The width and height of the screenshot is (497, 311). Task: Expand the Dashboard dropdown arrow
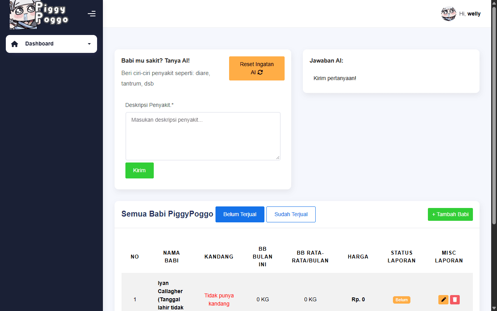[x=89, y=44]
